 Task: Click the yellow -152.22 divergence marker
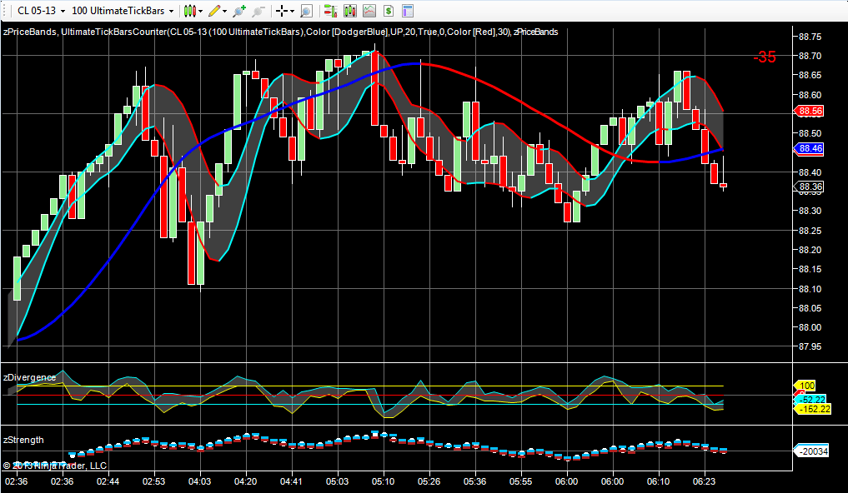[x=812, y=409]
